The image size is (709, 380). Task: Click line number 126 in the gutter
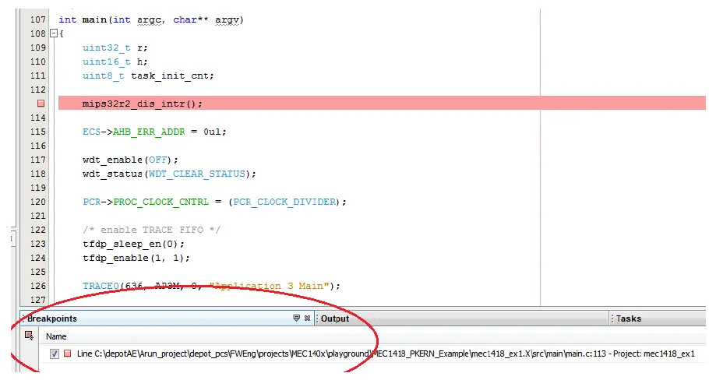point(38,286)
